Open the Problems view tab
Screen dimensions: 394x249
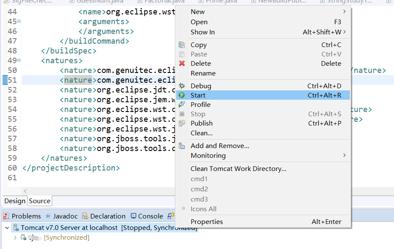(x=22, y=216)
